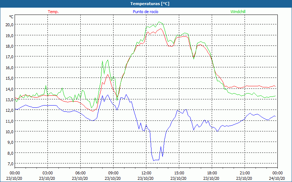Select the blue "Punto de rocío" legend label
Screen dimensions: 292x182
[x=145, y=12]
